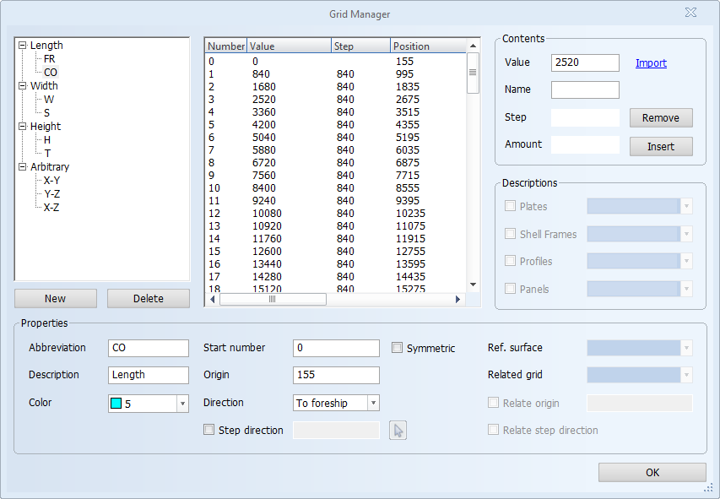
Task: Click into the Name input field
Action: (x=585, y=89)
